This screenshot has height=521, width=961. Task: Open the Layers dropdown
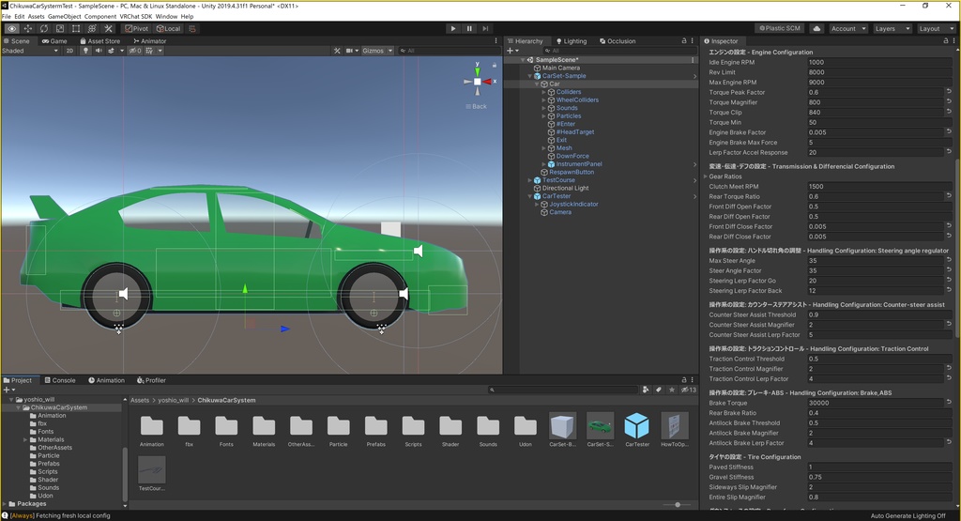coord(892,28)
